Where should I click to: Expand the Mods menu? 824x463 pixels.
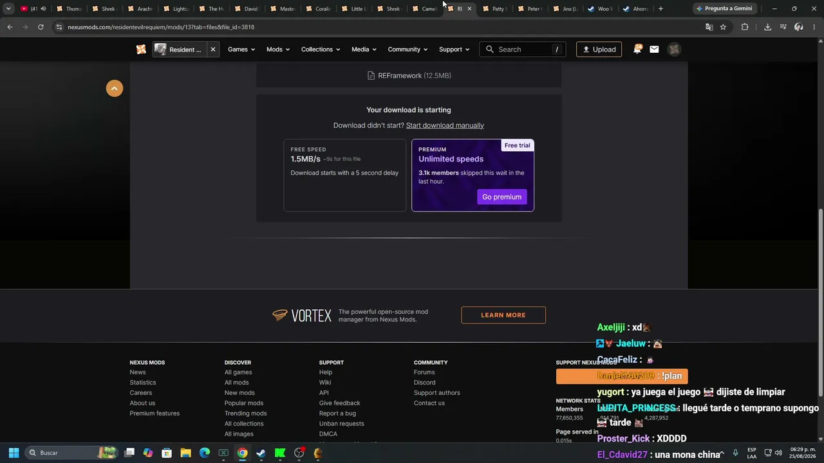(x=278, y=50)
